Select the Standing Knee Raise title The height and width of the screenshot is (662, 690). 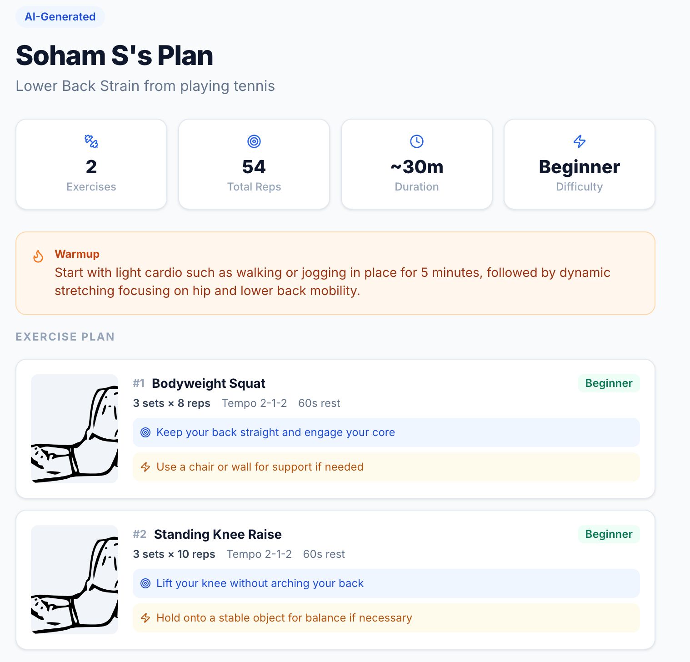coord(218,534)
